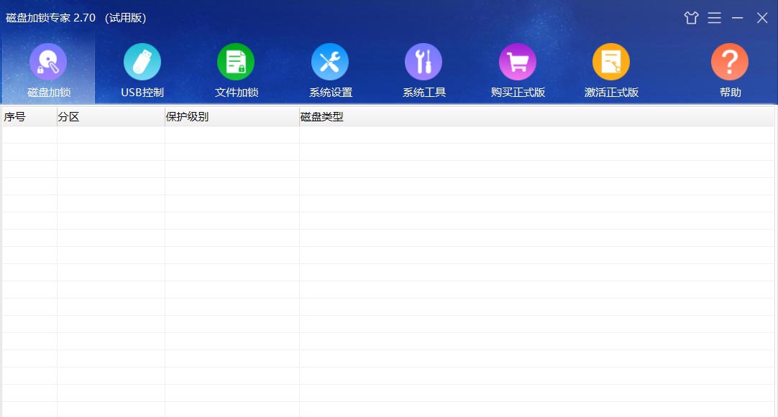Click the 序号 column header

pyautogui.click(x=29, y=116)
